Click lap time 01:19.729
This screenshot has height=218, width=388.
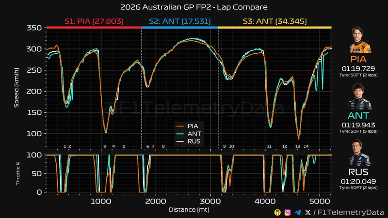(x=358, y=69)
